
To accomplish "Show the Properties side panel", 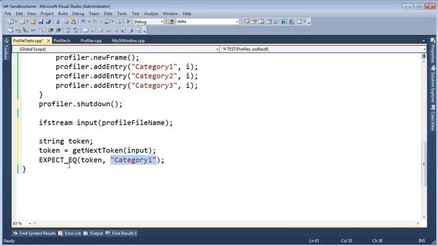I will tap(433, 50).
